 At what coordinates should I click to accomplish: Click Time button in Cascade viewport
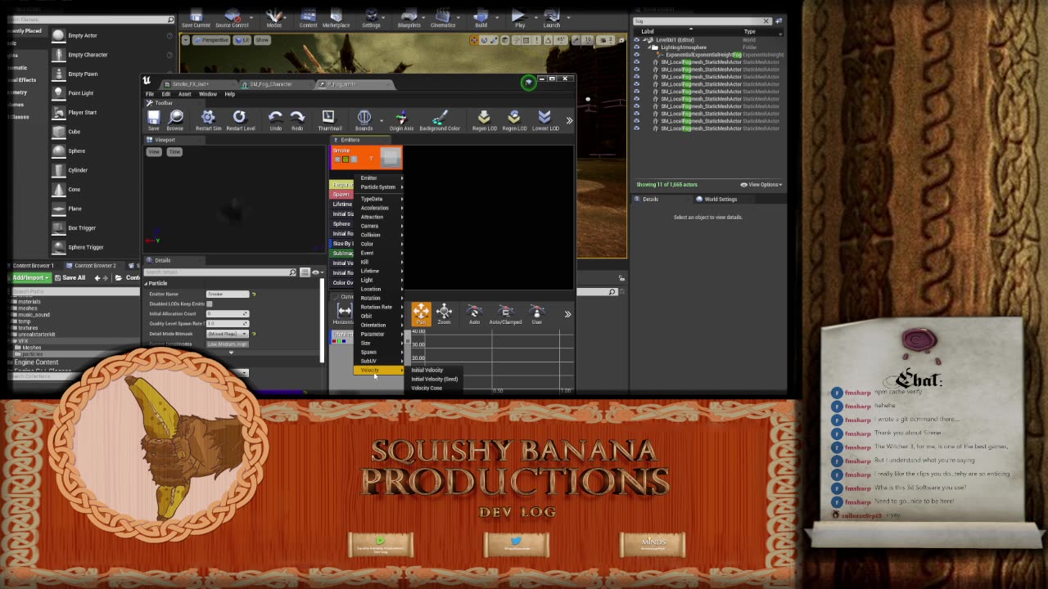click(174, 152)
